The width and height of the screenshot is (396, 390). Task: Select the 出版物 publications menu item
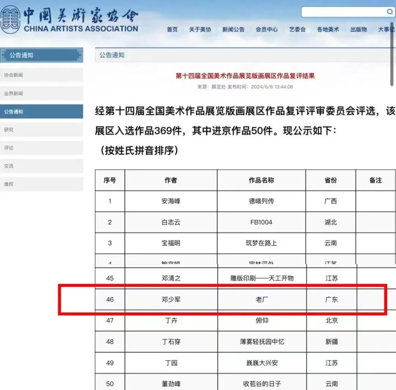pyautogui.click(x=357, y=30)
